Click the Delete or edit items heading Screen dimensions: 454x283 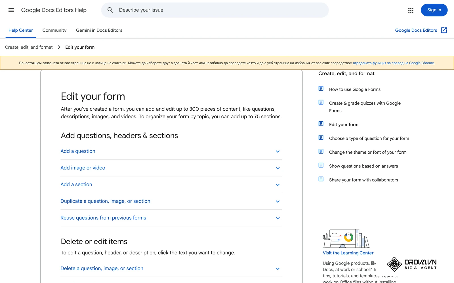click(x=94, y=241)
